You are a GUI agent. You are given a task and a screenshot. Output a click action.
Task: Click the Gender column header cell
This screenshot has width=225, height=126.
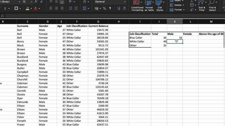(48, 26)
